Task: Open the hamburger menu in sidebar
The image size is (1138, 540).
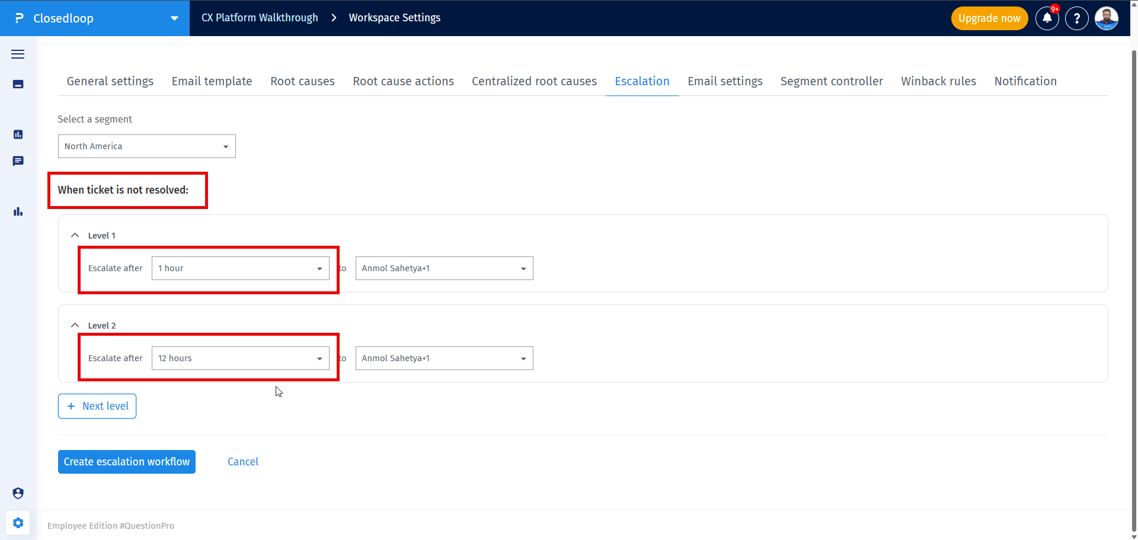Action: [18, 54]
